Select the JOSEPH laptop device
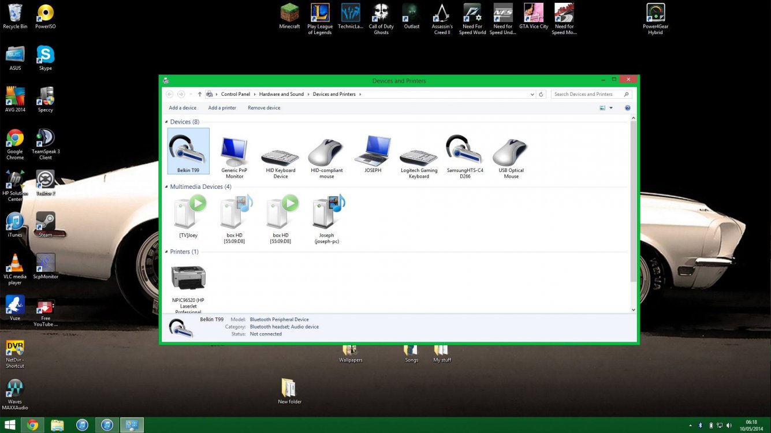Image resolution: width=771 pixels, height=433 pixels. (373, 154)
